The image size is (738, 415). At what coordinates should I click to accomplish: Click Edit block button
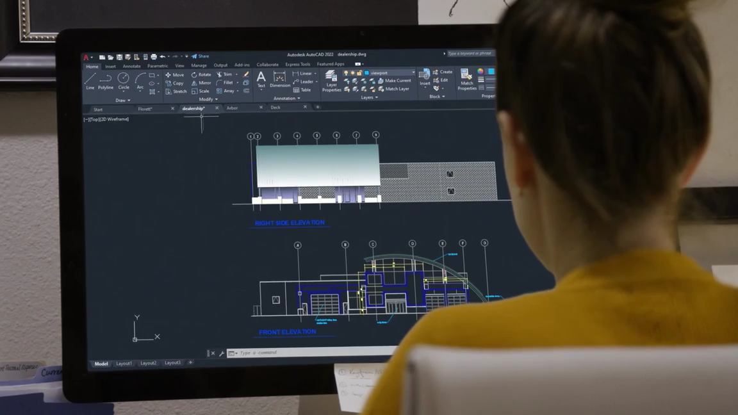pos(440,81)
